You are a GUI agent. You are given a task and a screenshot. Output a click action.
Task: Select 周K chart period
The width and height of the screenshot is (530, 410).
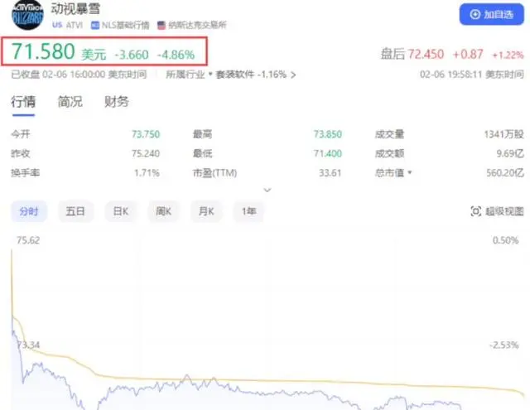click(164, 211)
